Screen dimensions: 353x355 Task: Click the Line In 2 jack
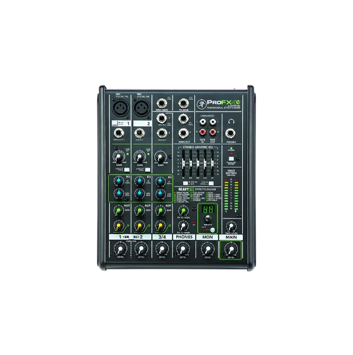coord(139,133)
